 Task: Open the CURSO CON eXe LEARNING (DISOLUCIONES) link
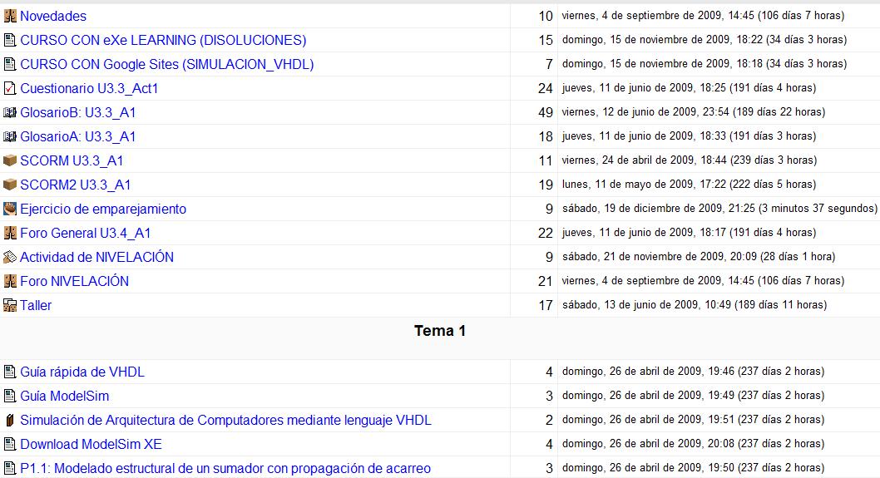[163, 40]
